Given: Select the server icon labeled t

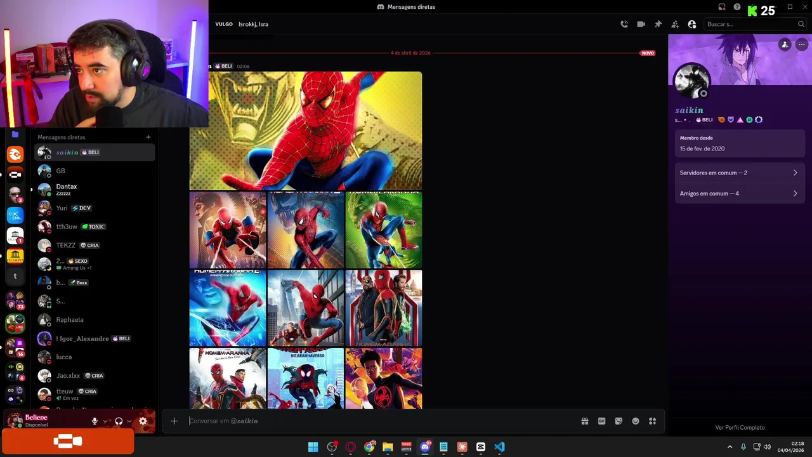Looking at the screenshot, I should [15, 276].
